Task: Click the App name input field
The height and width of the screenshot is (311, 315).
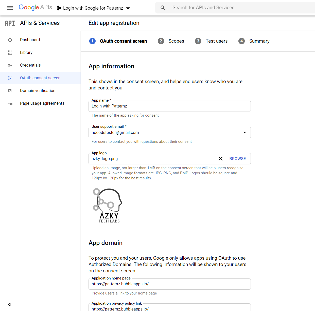Action: (x=169, y=106)
